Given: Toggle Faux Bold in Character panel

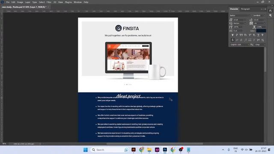Looking at the screenshot, I should tap(232, 35).
